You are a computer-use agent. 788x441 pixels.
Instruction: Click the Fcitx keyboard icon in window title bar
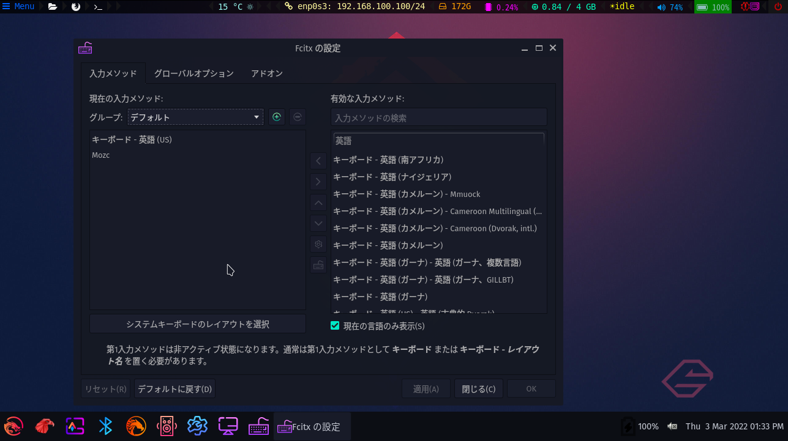[85, 48]
